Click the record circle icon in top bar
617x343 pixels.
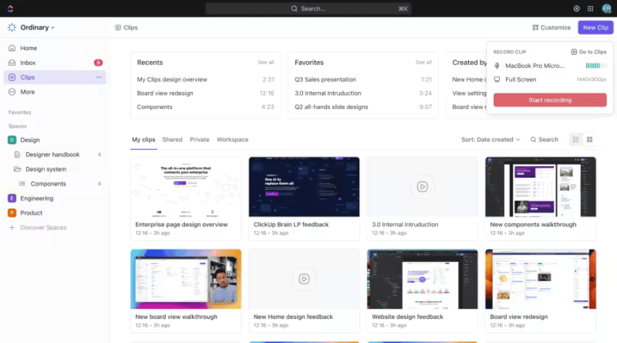pyautogui.click(x=577, y=9)
